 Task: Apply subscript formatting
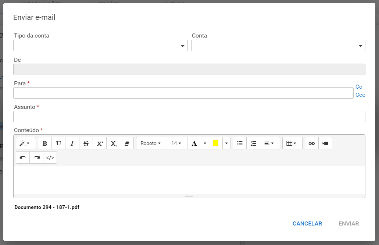(x=113, y=143)
